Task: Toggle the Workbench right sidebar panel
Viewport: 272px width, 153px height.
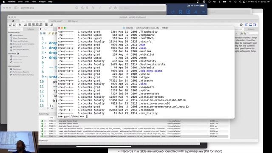Action: tap(254, 25)
